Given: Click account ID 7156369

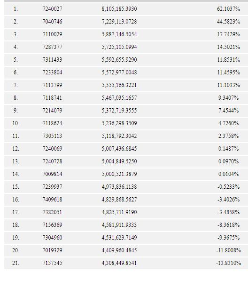Looking at the screenshot, I should [x=53, y=225].
